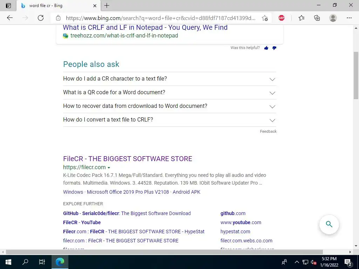The height and width of the screenshot is (269, 359).
Task: View site information lock icon
Action: pyautogui.click(x=58, y=18)
